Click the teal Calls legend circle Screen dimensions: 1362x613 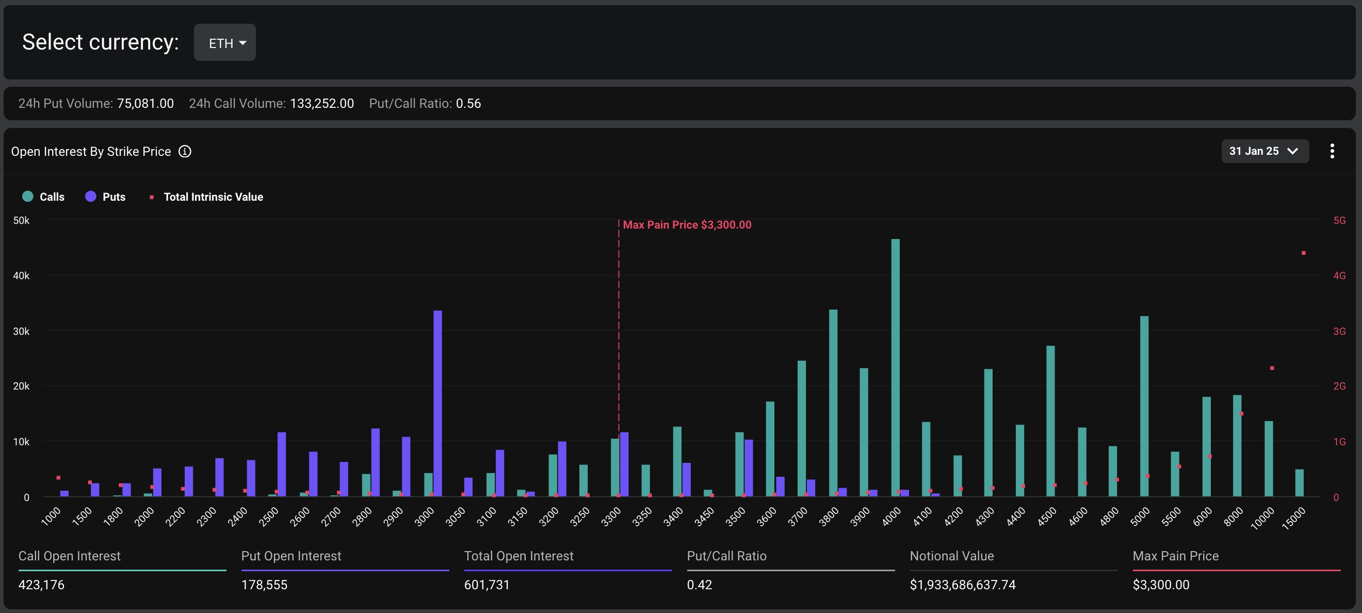(x=28, y=197)
